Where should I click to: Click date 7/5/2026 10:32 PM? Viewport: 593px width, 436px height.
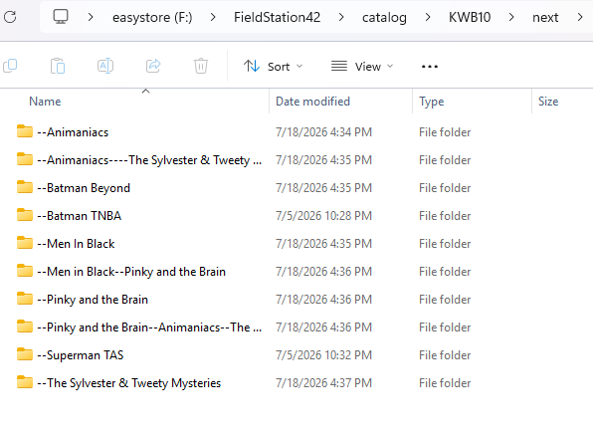[x=323, y=355]
